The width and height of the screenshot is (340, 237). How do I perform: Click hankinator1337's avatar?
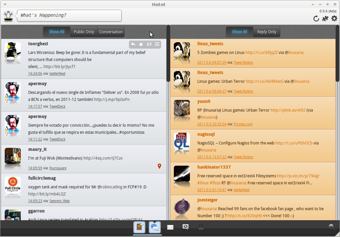pos(182,174)
